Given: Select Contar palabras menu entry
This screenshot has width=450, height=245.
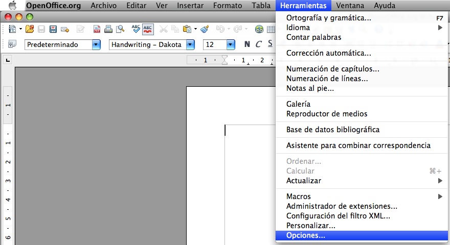Looking at the screenshot, I should pyautogui.click(x=362, y=38).
